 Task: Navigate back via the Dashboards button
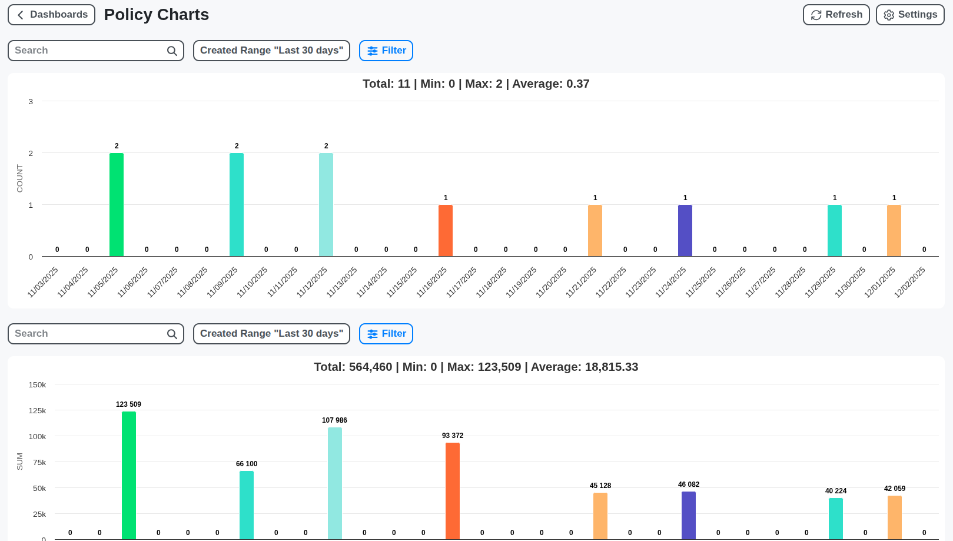click(51, 14)
